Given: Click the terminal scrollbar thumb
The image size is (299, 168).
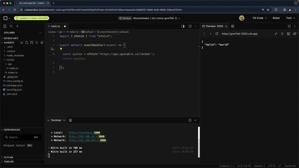Looking at the screenshot, I should click(199, 142).
